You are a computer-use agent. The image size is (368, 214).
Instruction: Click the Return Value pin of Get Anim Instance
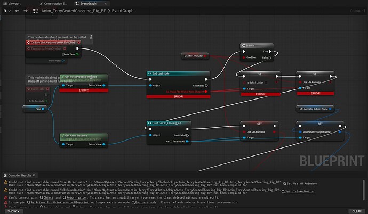[104, 144]
